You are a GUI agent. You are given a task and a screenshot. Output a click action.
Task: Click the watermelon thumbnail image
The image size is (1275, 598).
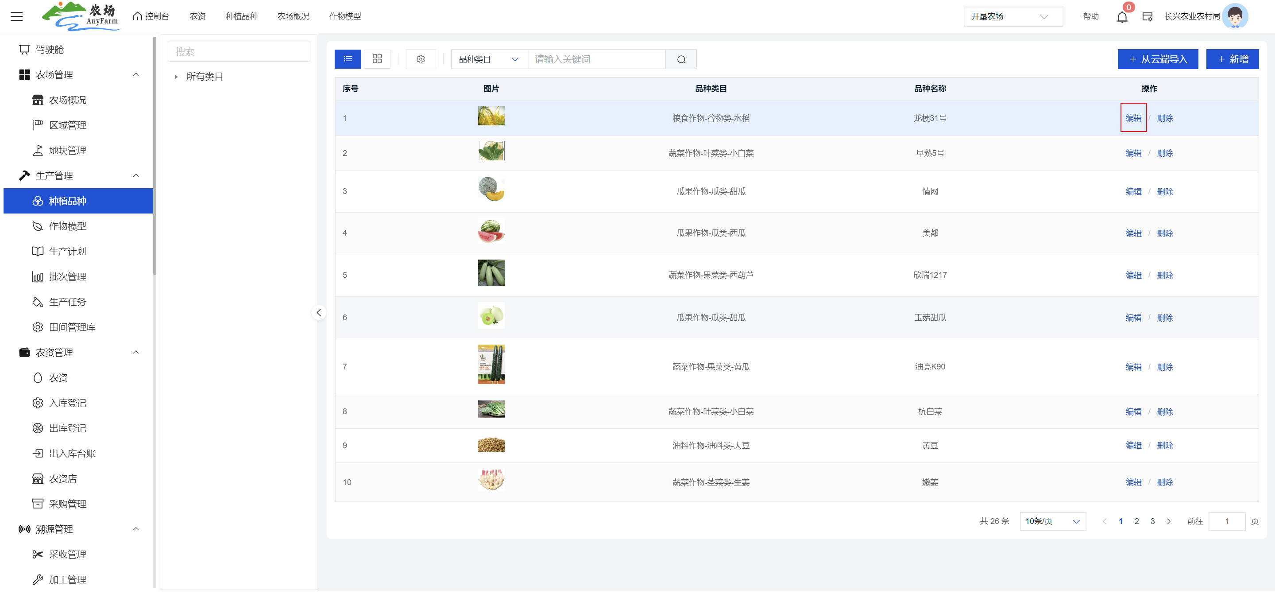(491, 231)
